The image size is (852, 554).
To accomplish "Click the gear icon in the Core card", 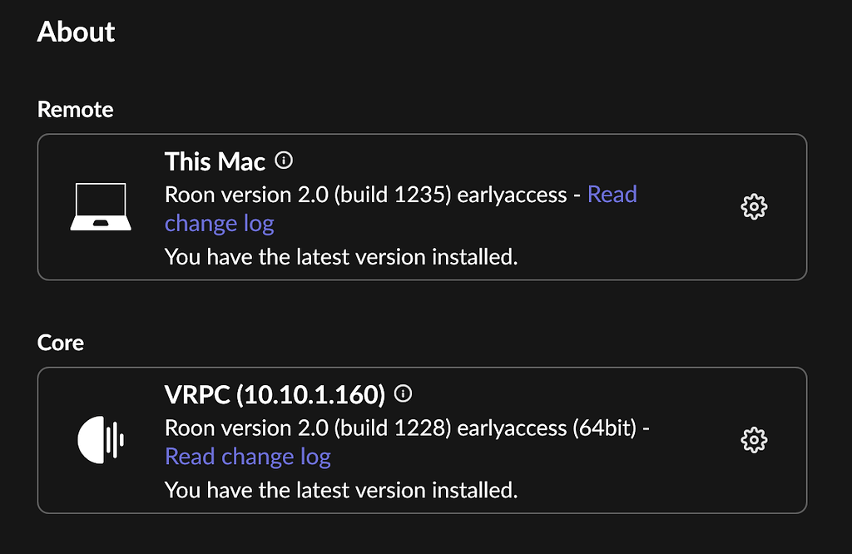I will point(753,440).
